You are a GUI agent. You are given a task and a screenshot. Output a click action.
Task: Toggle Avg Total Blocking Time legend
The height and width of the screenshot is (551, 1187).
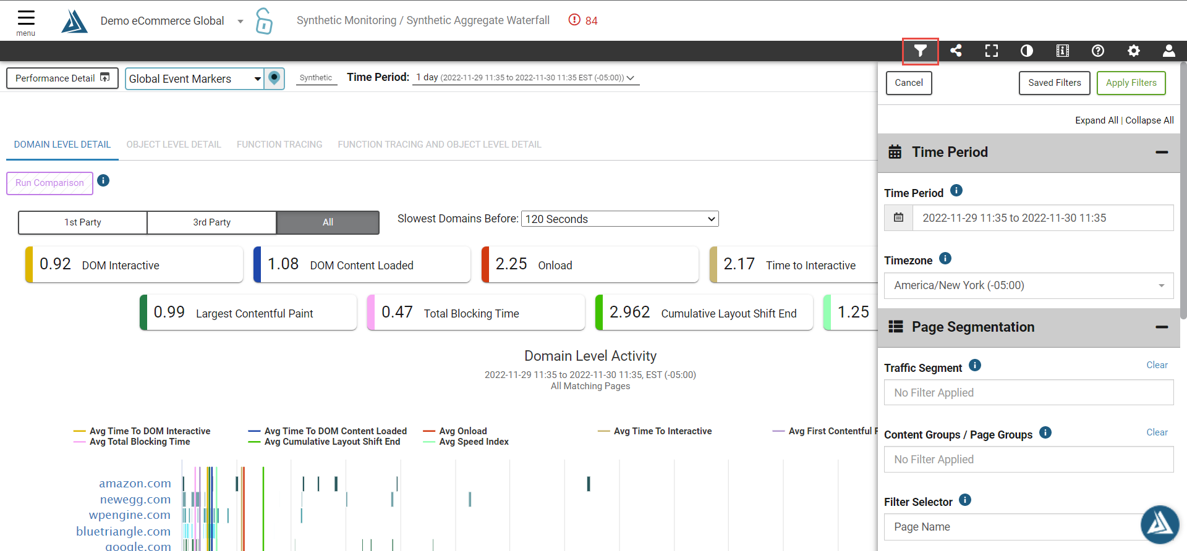(x=132, y=442)
